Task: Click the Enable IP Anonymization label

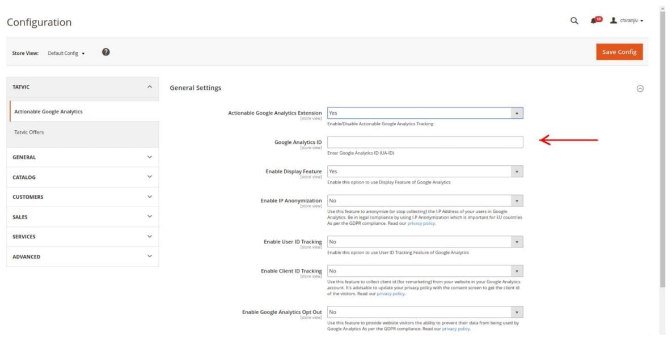Action: [x=291, y=201]
